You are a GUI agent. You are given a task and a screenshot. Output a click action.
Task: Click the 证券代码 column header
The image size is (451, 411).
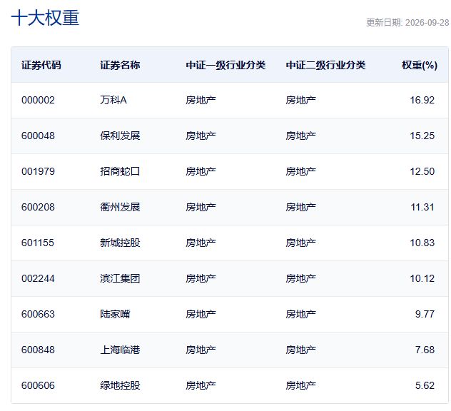click(41, 65)
